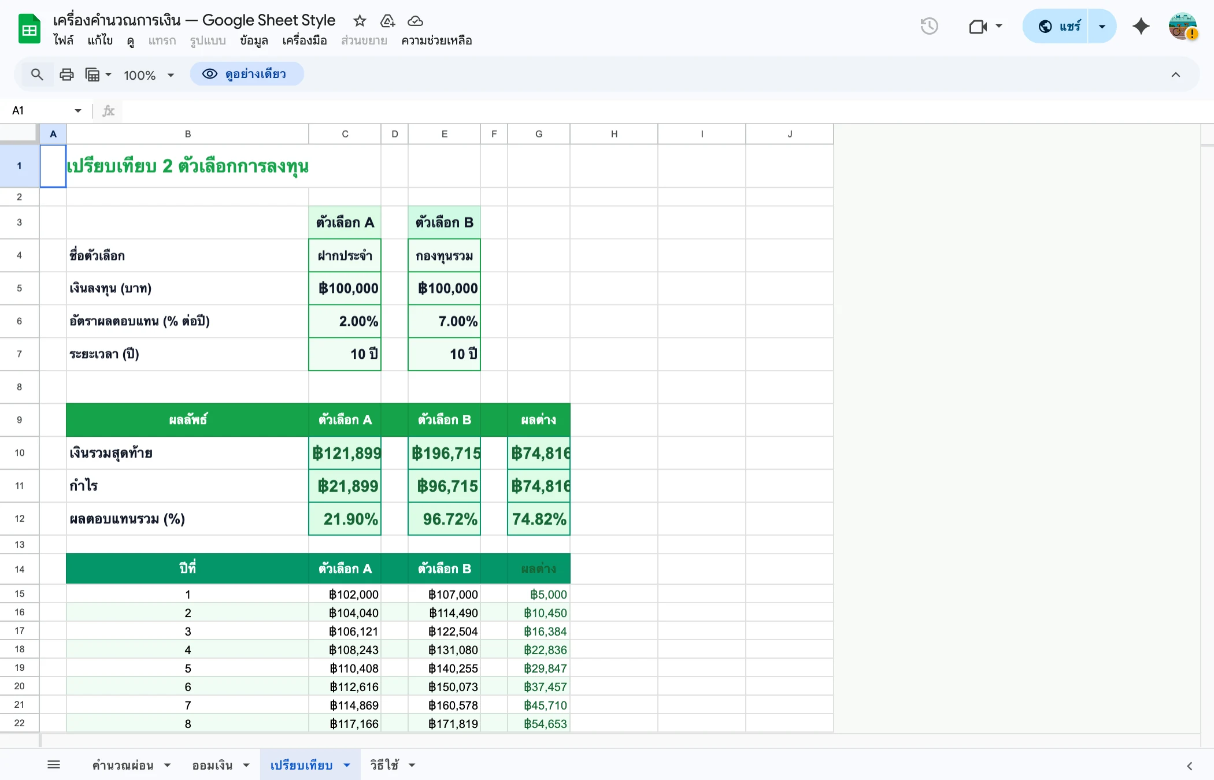Open version history via clock icon
This screenshot has width=1214, height=780.
[x=929, y=26]
